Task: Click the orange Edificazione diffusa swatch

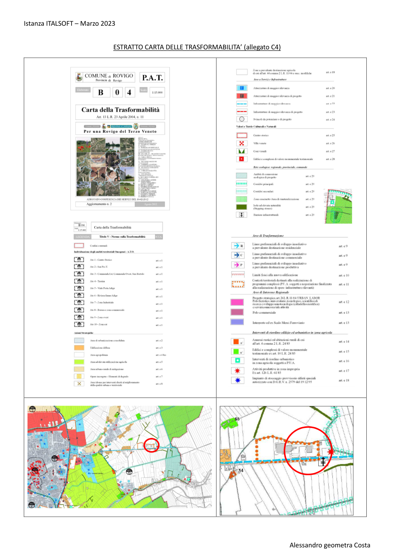Action: click(79, 348)
